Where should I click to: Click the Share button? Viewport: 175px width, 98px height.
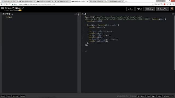[148, 96]
